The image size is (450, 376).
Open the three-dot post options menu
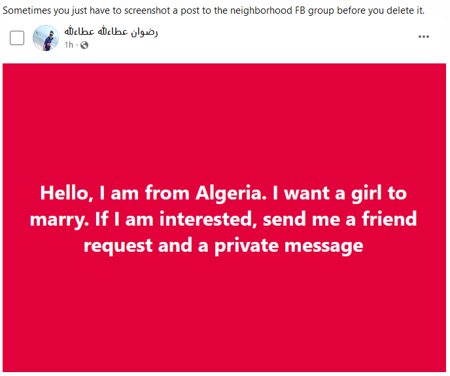pyautogui.click(x=423, y=37)
